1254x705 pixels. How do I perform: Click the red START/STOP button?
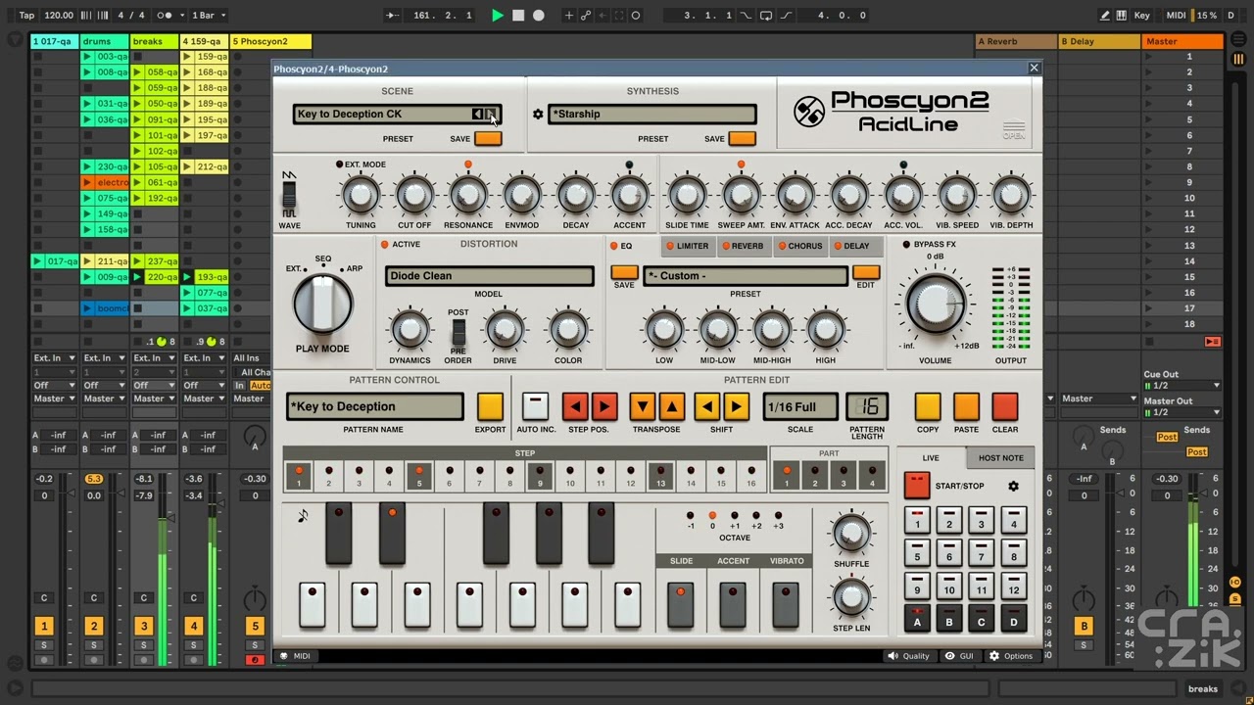tap(916, 486)
